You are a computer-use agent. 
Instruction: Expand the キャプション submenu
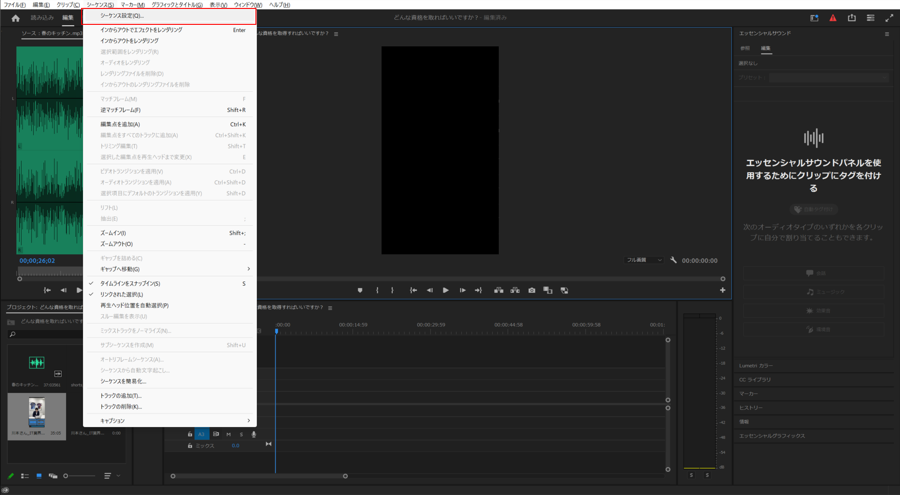click(170, 421)
